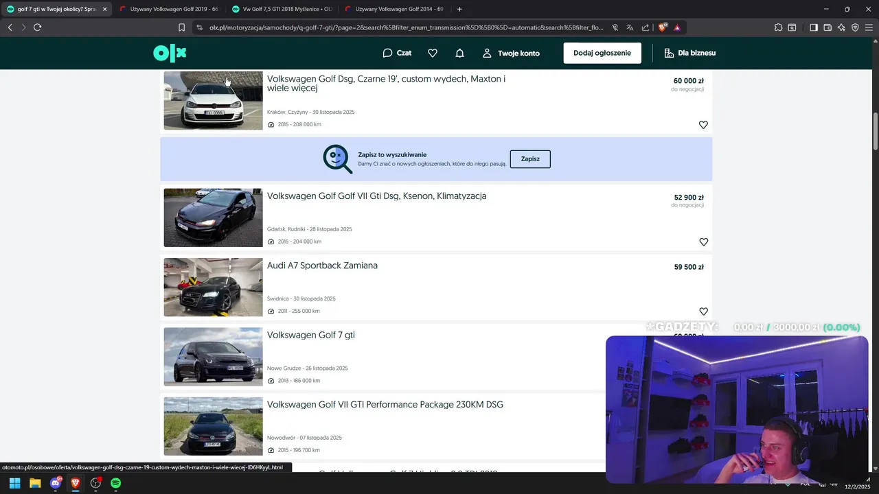The width and height of the screenshot is (879, 494).
Task: Open the Brave Wallet icon
Action: (x=827, y=27)
